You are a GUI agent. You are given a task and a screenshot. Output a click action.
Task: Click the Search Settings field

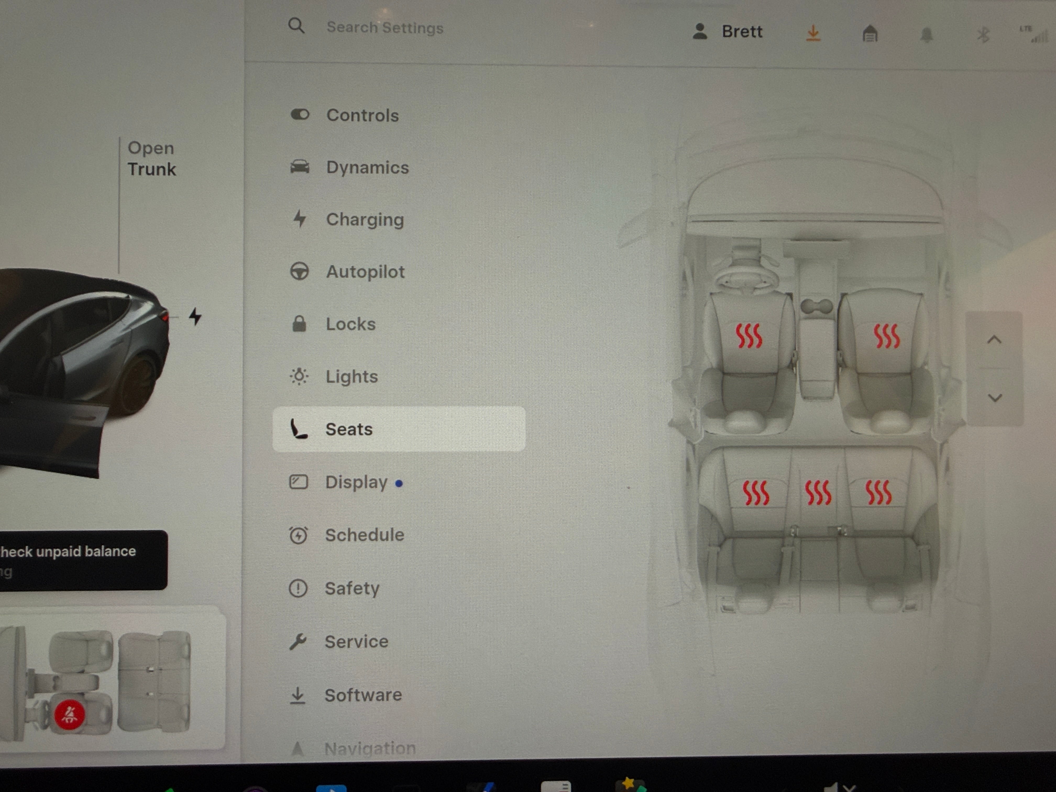pyautogui.click(x=385, y=28)
